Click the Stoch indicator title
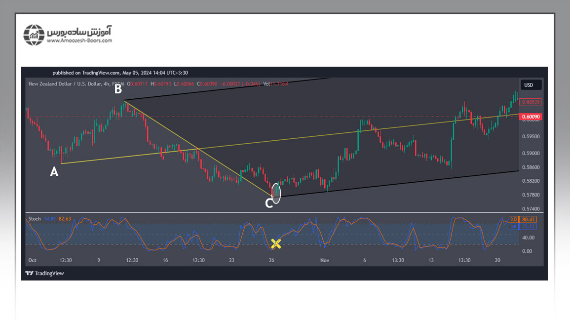Screen dimensions: 570x321 35,219
